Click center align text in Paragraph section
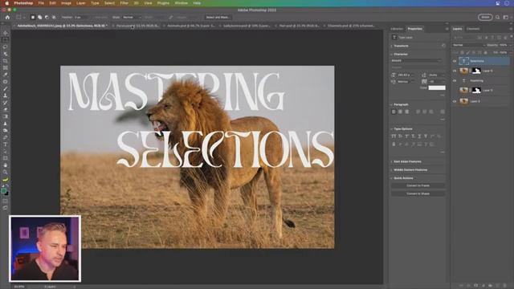The width and height of the screenshot is (514, 289). point(400,112)
